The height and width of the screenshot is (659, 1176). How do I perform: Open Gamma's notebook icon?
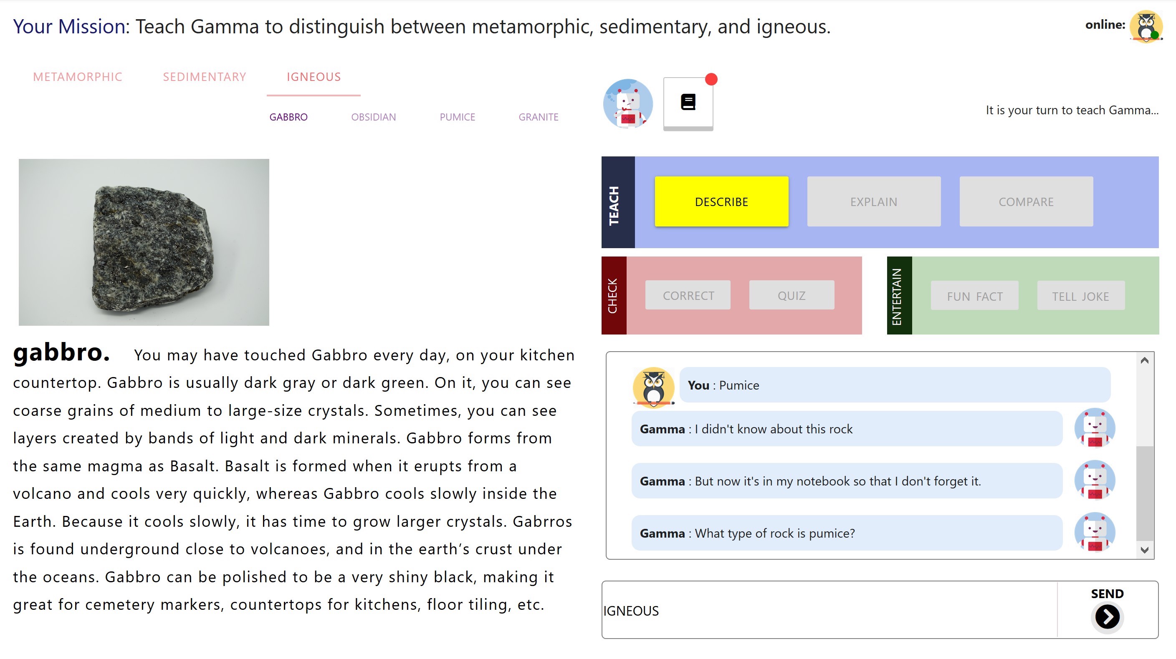[x=688, y=103]
